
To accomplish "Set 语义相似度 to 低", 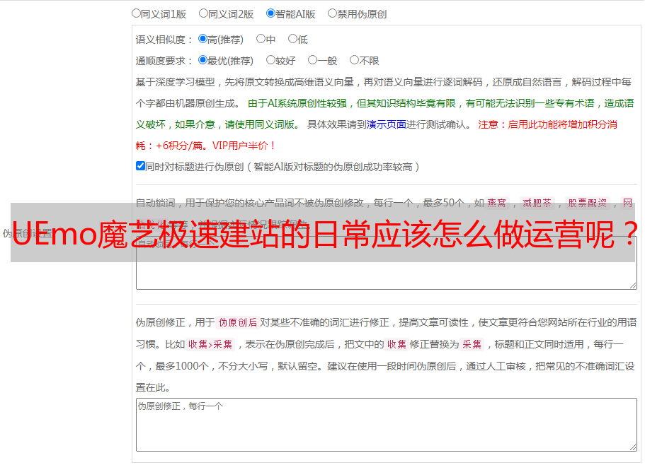I will pos(292,39).
